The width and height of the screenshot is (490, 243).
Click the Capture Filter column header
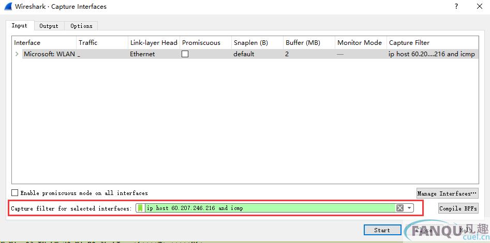coord(433,43)
